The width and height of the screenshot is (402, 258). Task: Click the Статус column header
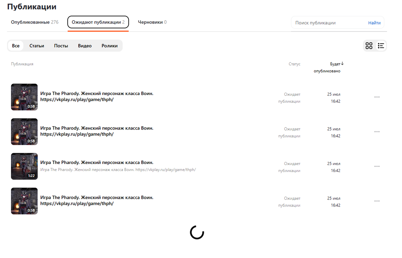point(294,64)
